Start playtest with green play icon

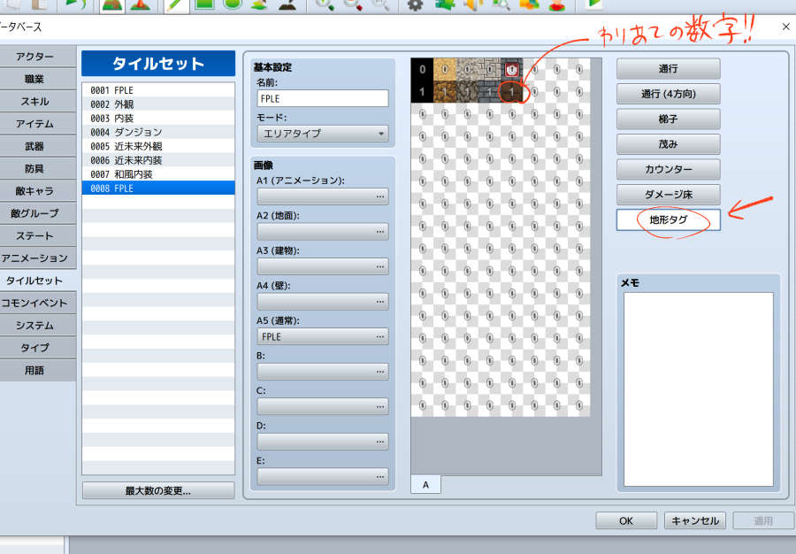coord(593,5)
